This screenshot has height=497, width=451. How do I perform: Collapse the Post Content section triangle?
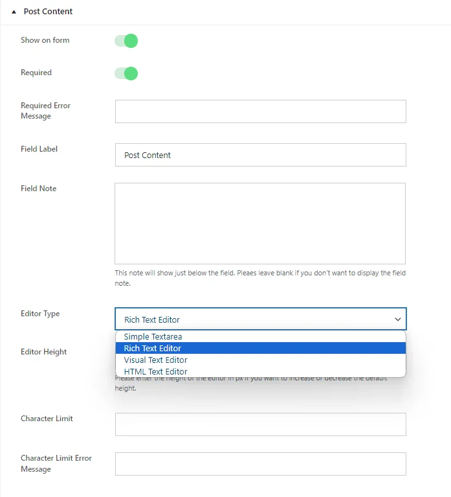14,12
